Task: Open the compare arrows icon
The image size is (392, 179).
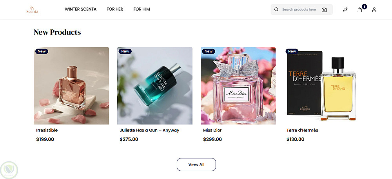Action: (x=345, y=10)
